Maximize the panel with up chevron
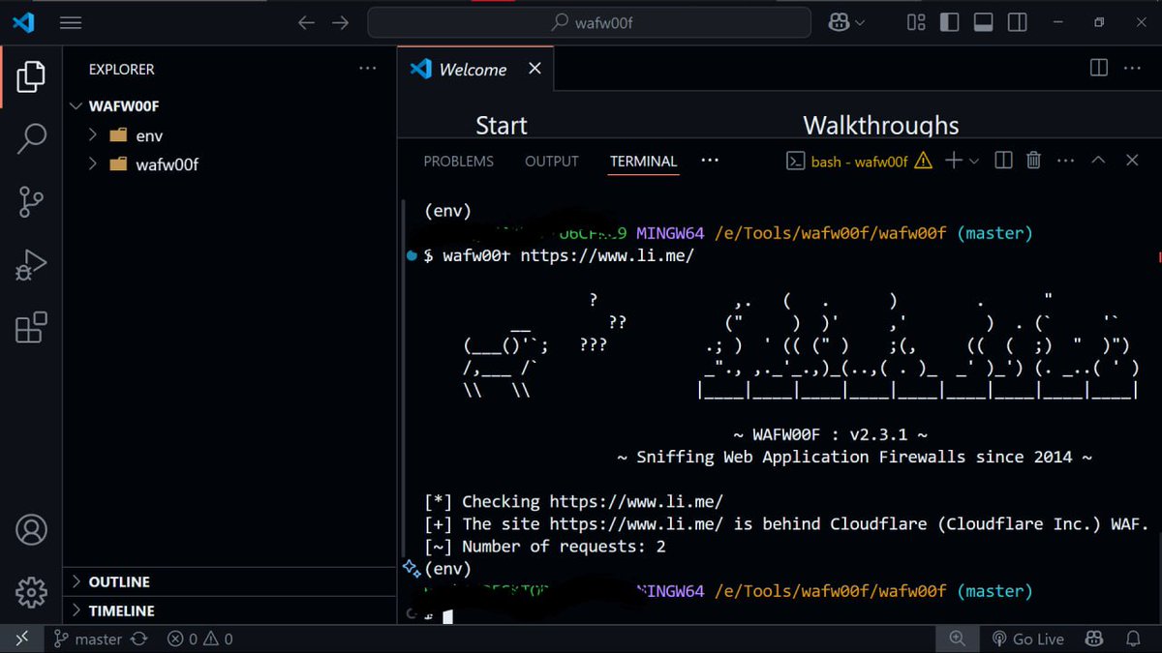This screenshot has height=653, width=1162. [1098, 161]
